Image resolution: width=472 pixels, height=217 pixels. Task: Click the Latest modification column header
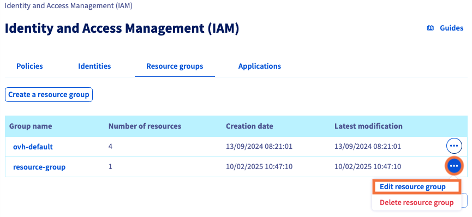click(x=368, y=126)
